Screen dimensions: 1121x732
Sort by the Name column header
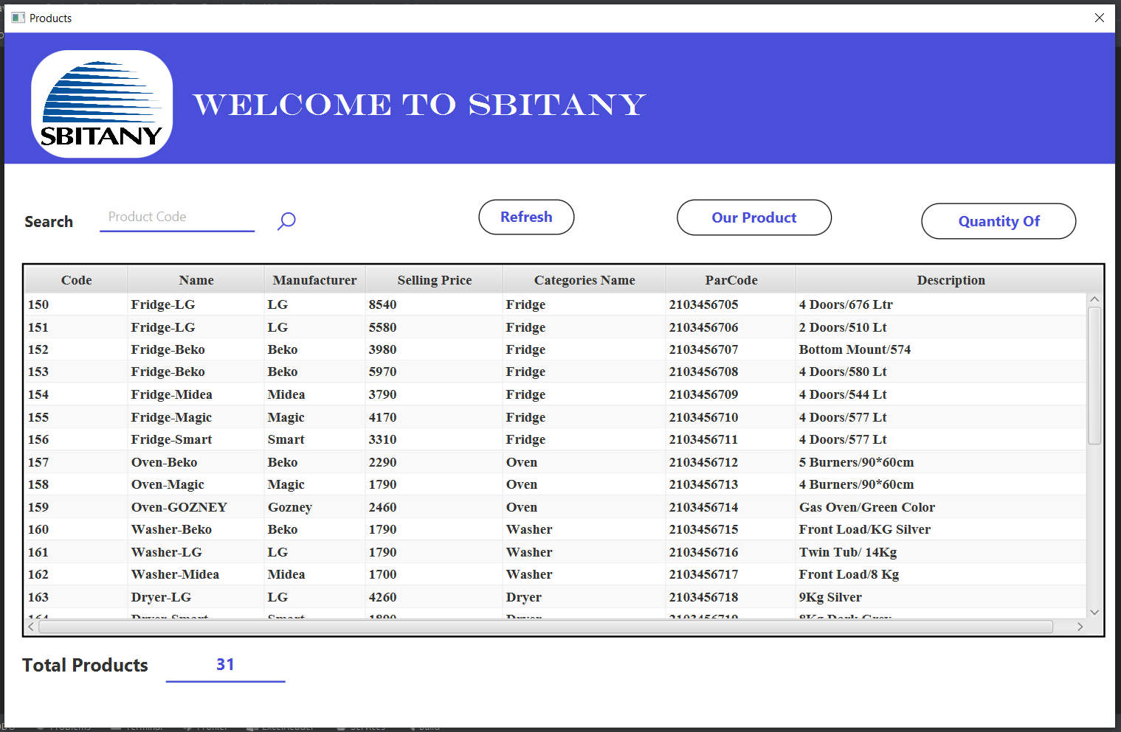coord(196,280)
